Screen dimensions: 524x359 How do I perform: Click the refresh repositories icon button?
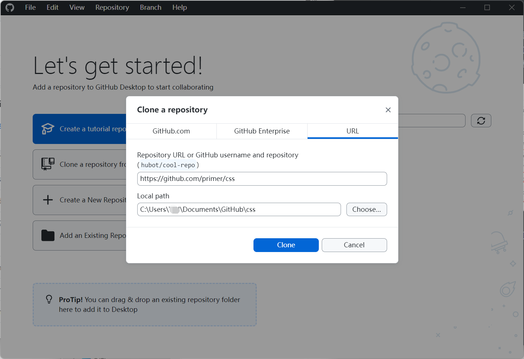tap(481, 121)
